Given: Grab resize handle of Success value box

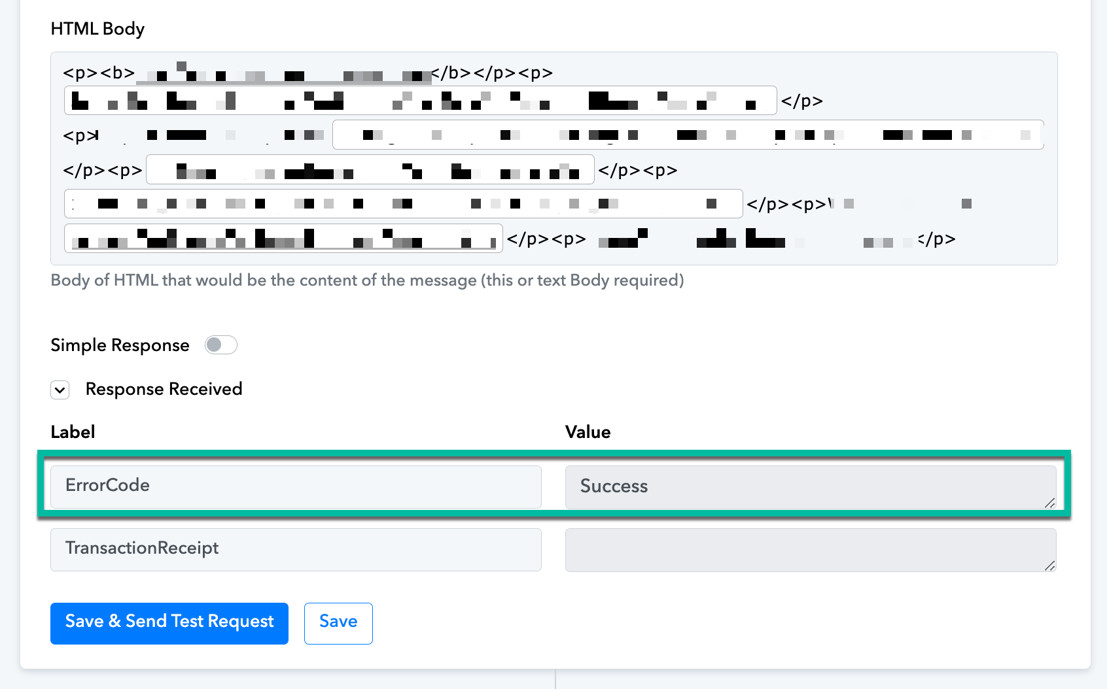Looking at the screenshot, I should [1049, 502].
